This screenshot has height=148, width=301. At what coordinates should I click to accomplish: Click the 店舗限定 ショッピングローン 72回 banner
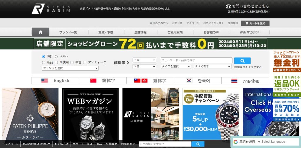pos(150,44)
